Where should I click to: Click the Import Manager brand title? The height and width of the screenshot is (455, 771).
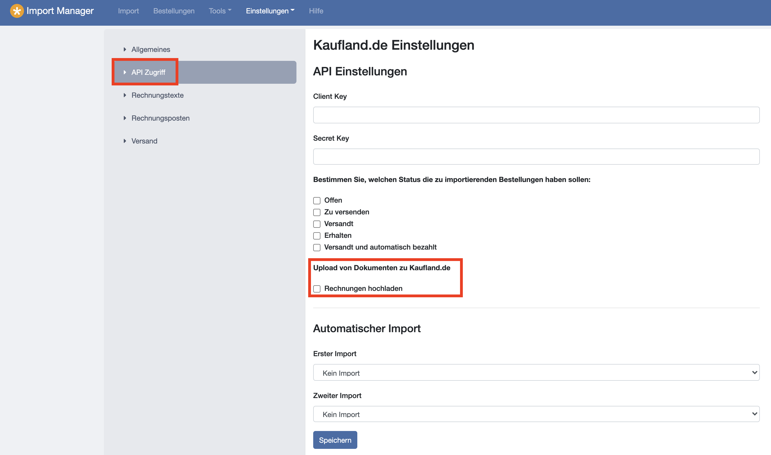tap(60, 11)
